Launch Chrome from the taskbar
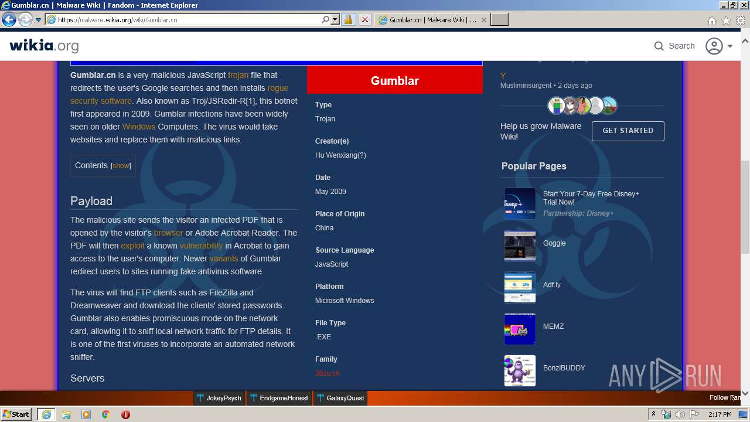750x422 pixels. coord(106,414)
